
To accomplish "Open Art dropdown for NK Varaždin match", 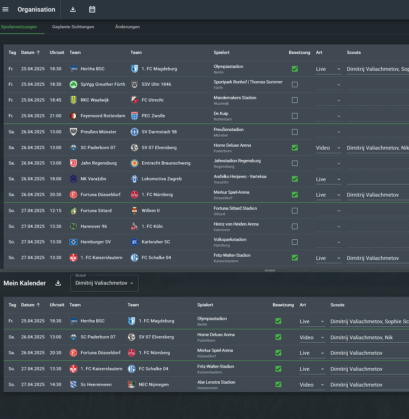I will (329, 179).
